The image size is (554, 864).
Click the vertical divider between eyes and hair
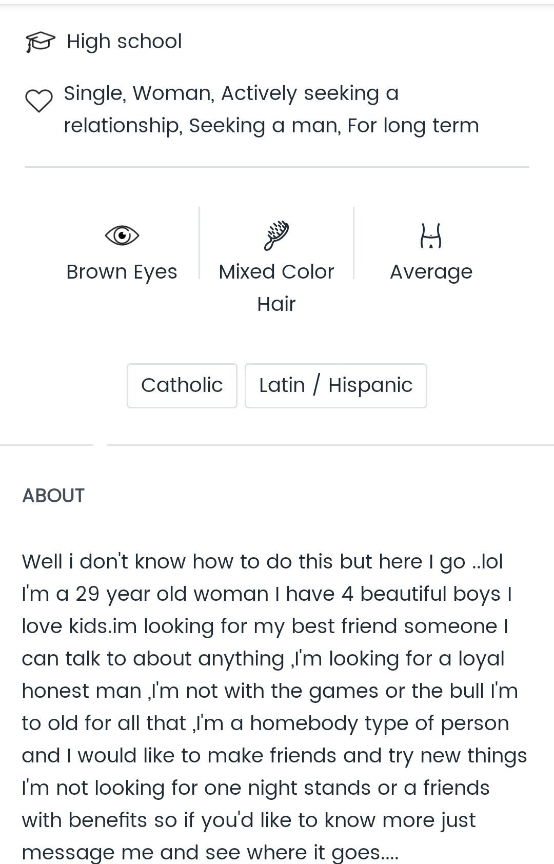coord(199,243)
